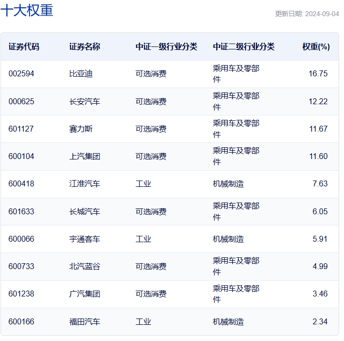Click 可选消费 in the 北汽蓝谷 row

pos(151,266)
